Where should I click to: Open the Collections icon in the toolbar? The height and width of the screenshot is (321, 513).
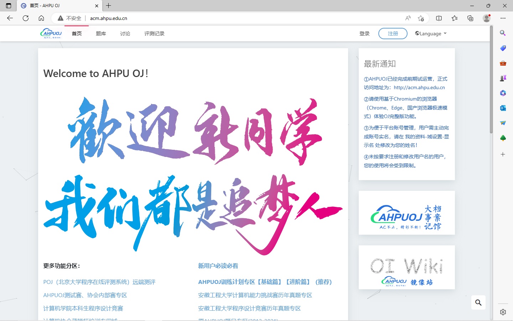click(x=470, y=18)
